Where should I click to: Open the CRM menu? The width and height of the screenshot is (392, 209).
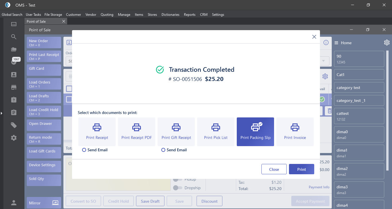coord(204,15)
